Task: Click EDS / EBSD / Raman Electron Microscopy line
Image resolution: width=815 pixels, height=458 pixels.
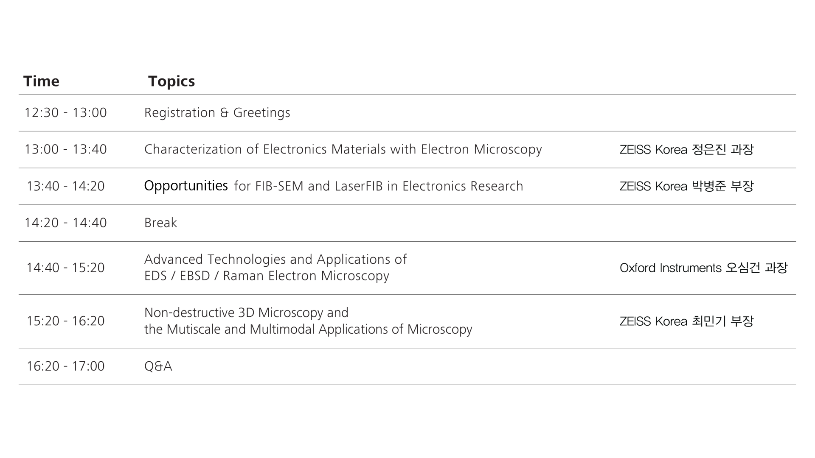Action: click(x=267, y=276)
